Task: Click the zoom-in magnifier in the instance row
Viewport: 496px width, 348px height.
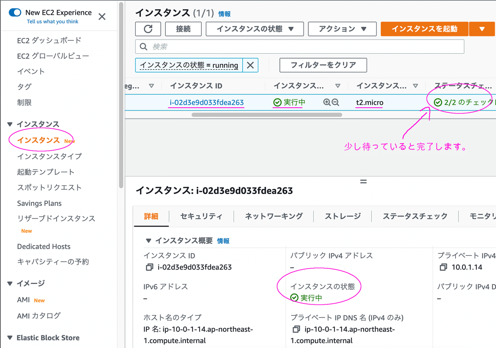Action: (x=327, y=102)
